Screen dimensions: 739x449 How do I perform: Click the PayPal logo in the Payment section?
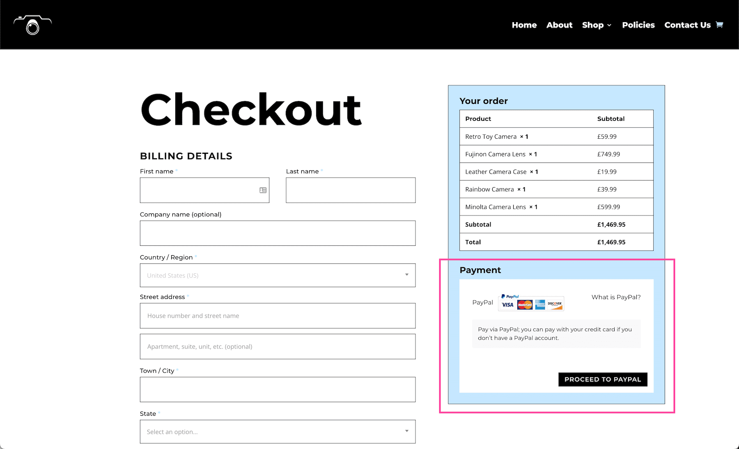tap(510, 296)
